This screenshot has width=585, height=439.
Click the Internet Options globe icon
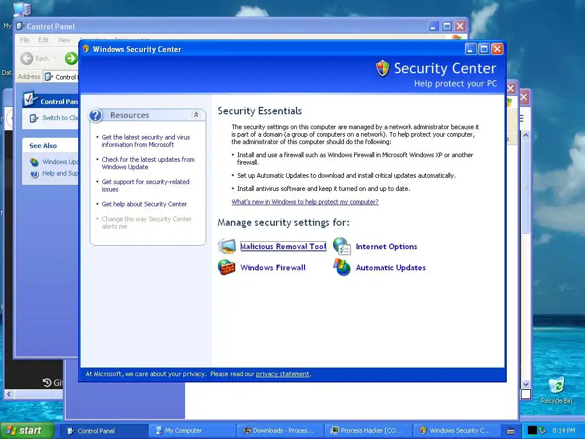[x=342, y=246]
